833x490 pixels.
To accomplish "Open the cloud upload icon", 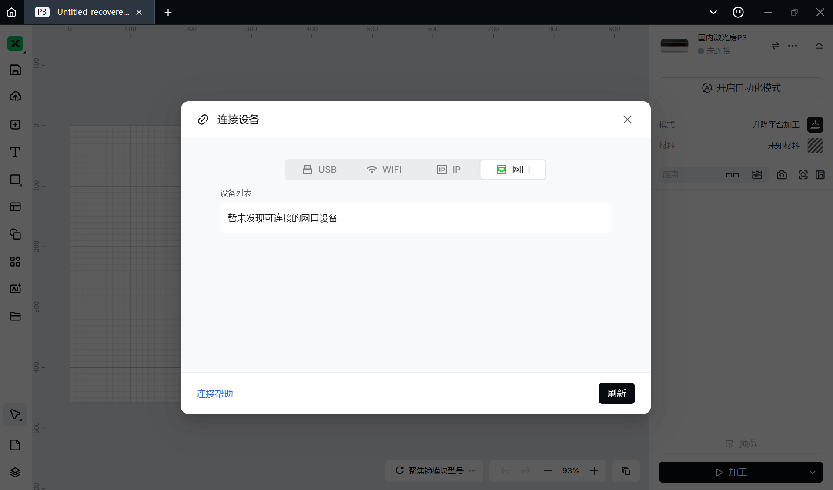I will pos(15,96).
